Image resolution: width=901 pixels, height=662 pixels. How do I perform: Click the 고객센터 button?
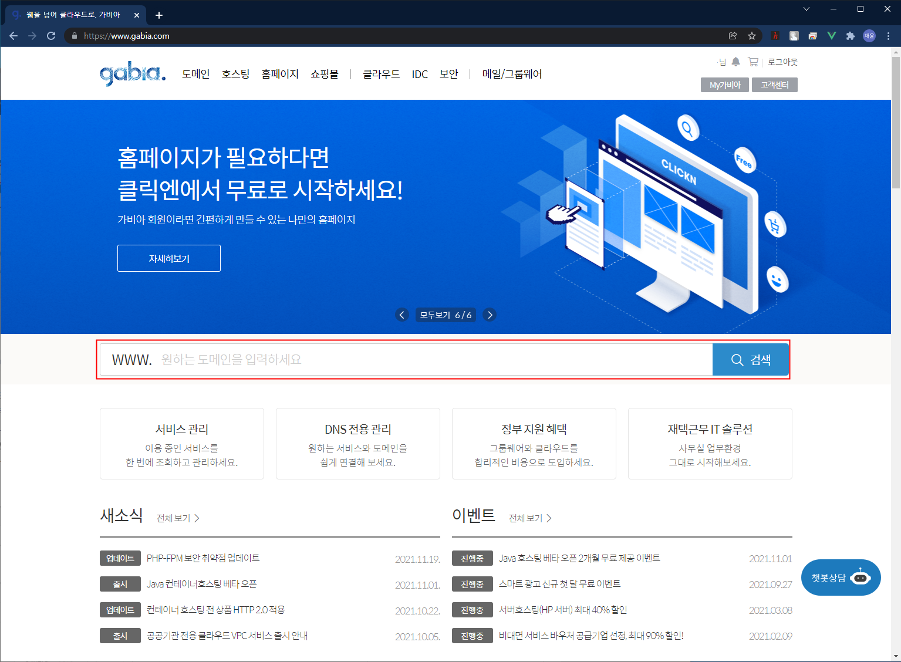775,85
